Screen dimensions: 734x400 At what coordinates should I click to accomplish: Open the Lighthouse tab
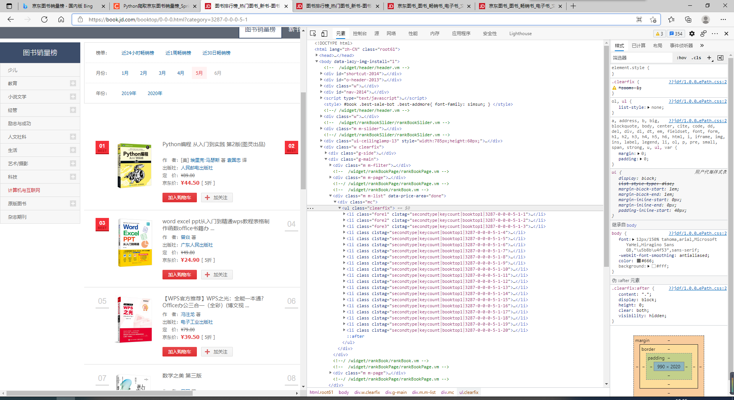click(520, 34)
